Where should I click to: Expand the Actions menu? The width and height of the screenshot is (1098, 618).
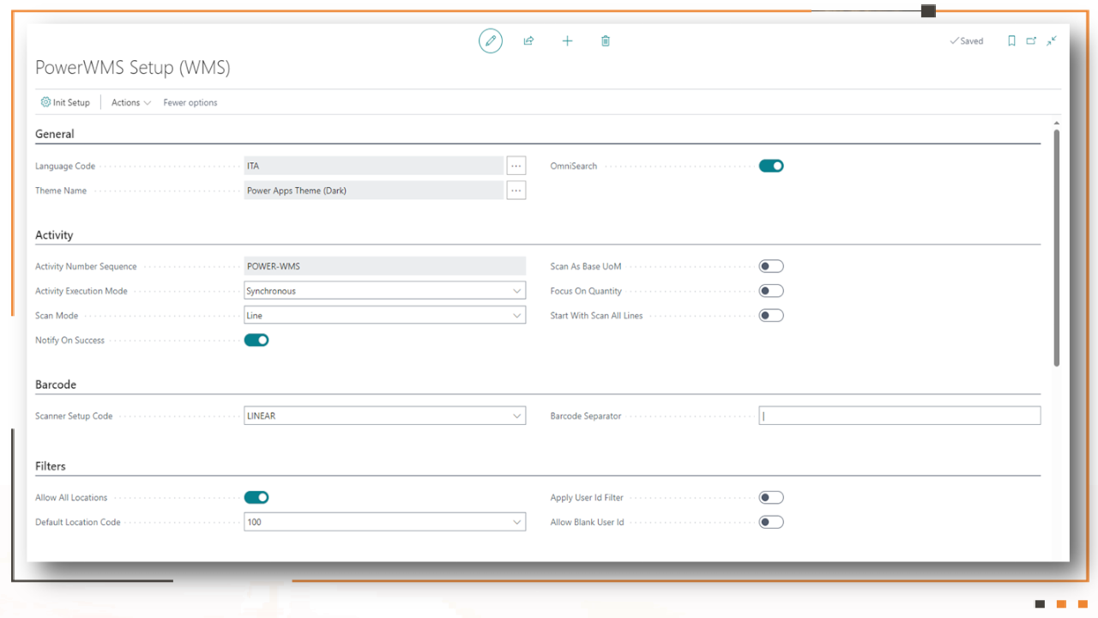(x=131, y=102)
